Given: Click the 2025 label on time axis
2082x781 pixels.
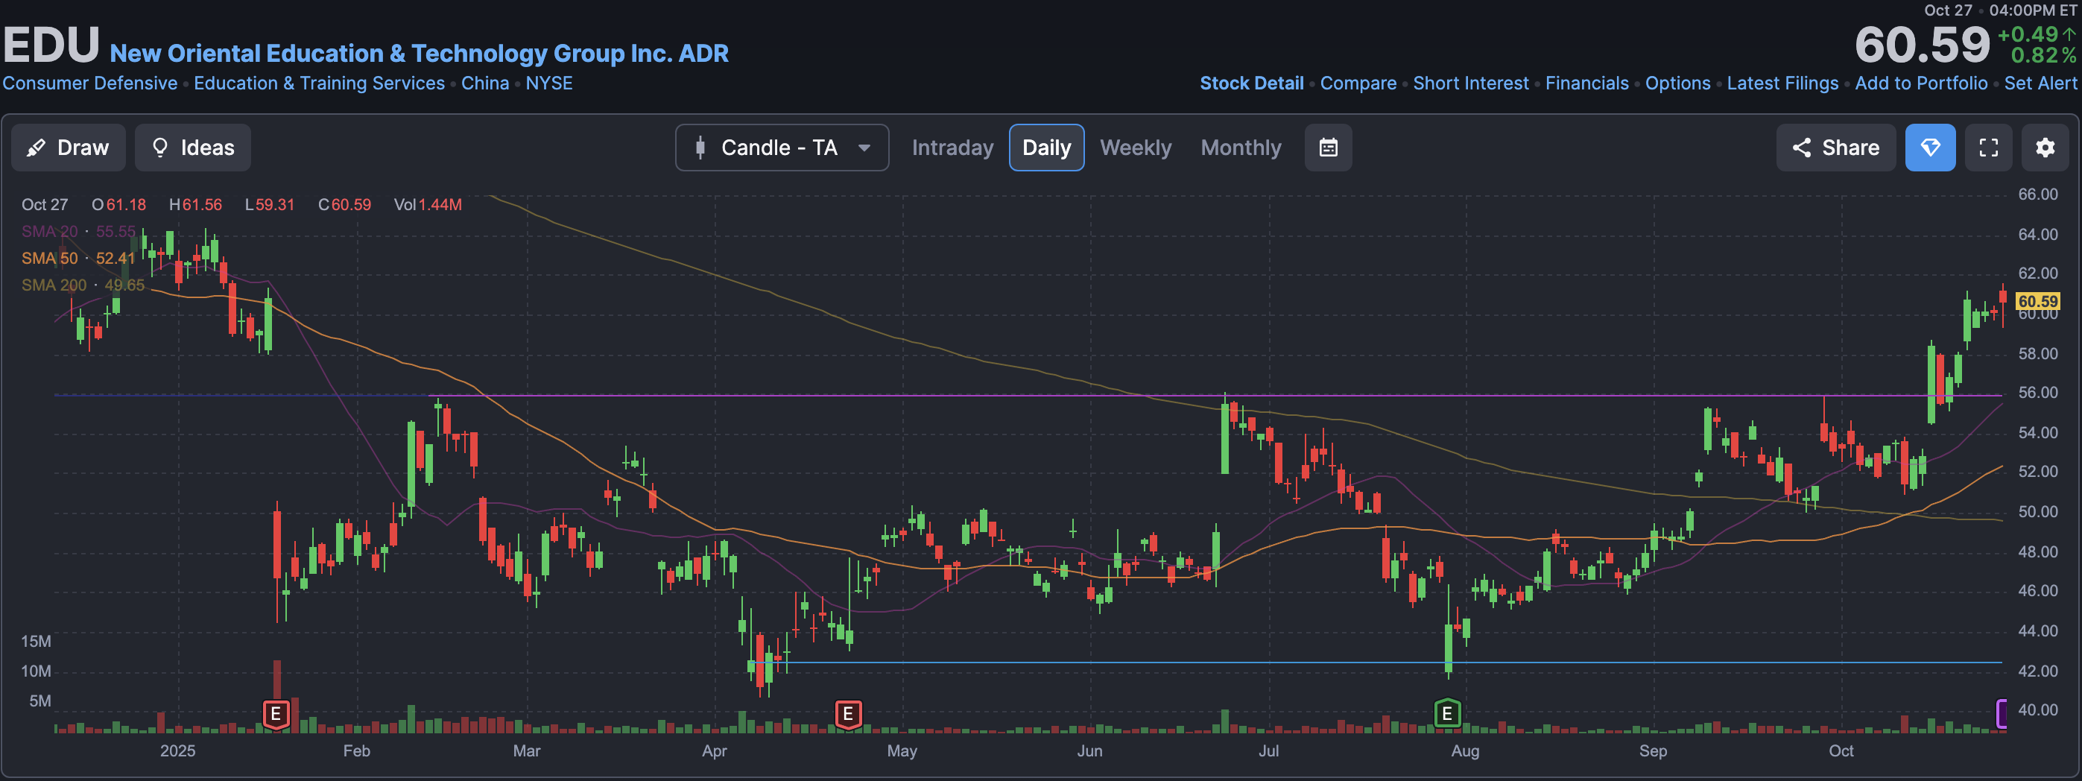Looking at the screenshot, I should coord(178,751).
